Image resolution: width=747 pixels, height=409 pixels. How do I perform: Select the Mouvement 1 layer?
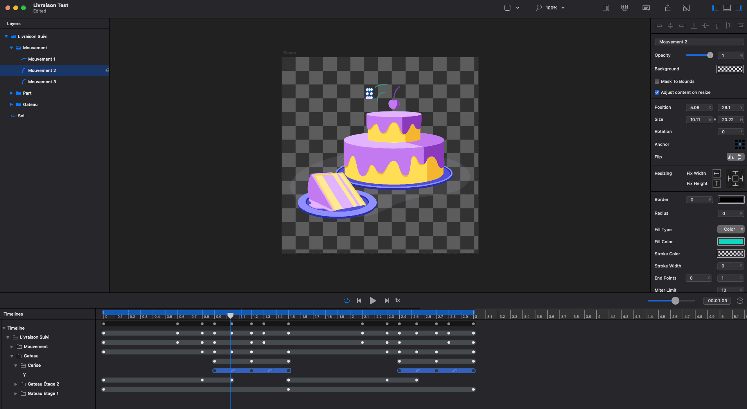[54, 59]
